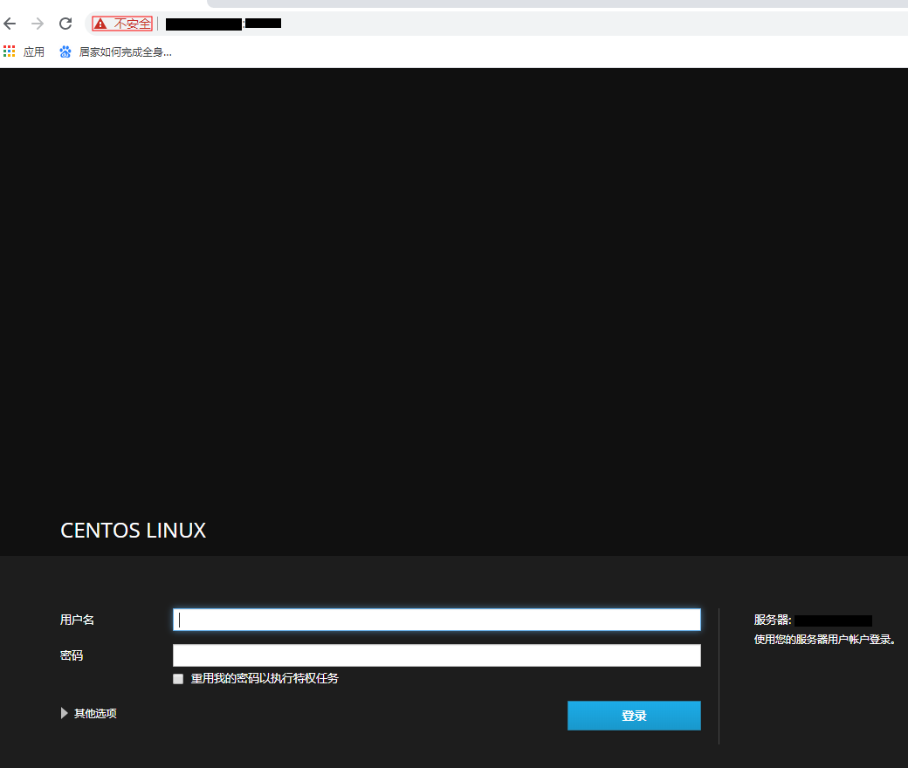Viewport: 908px width, 768px height.
Task: Open the 居家如何完成全身... bookmark
Action: point(116,52)
